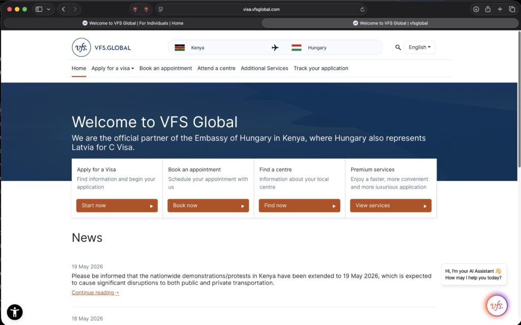Open the sidebar options chevron in Safari
Viewport: 521px width, 325px height.
[x=48, y=9]
